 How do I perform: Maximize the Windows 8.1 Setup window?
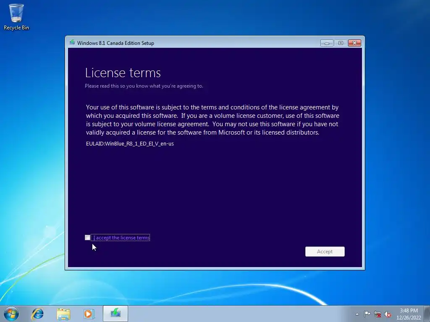point(341,43)
